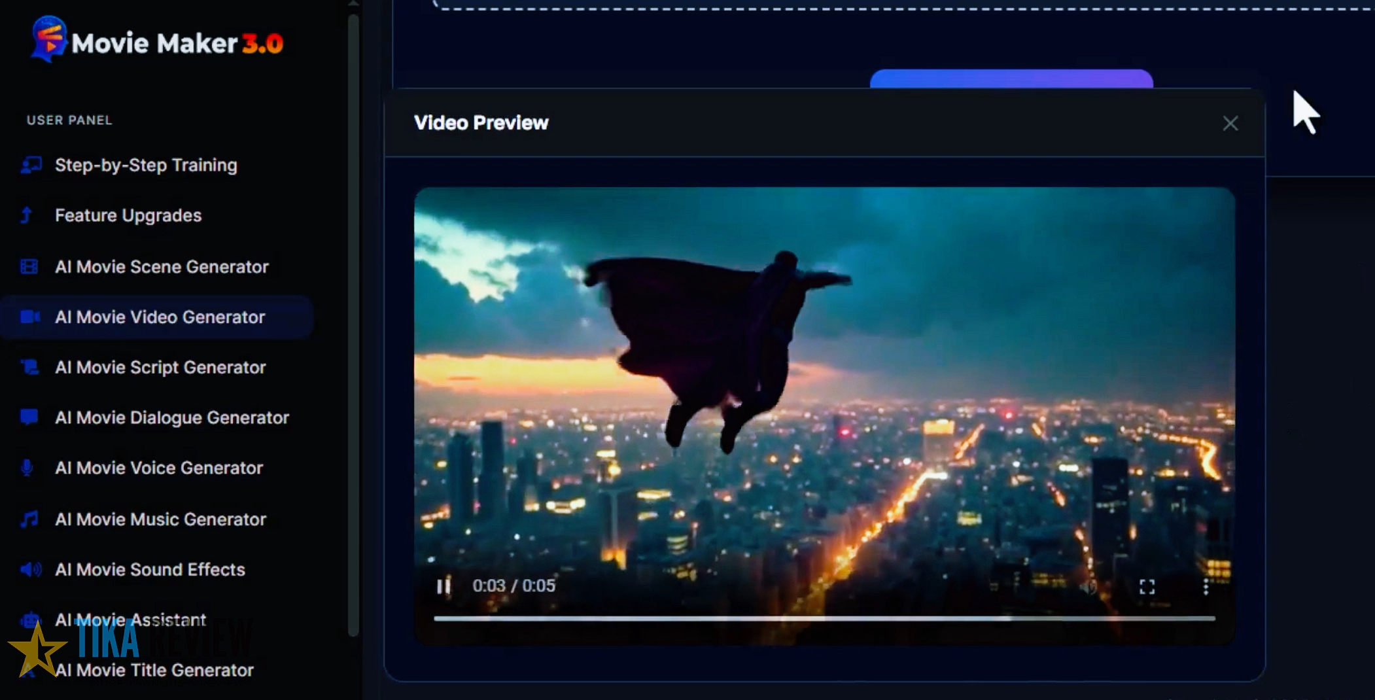Open the video player more options menu

coord(1206,587)
